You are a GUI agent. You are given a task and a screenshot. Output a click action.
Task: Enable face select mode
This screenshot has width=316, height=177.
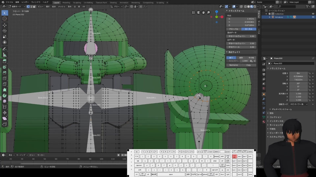(34, 7)
